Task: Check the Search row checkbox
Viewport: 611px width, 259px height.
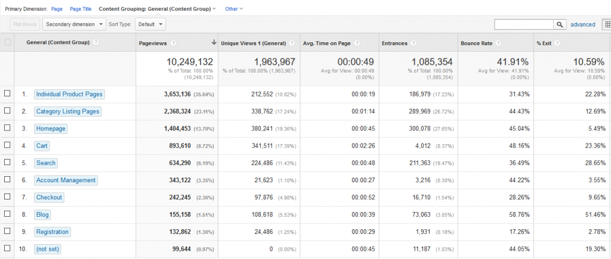Action: point(7,163)
